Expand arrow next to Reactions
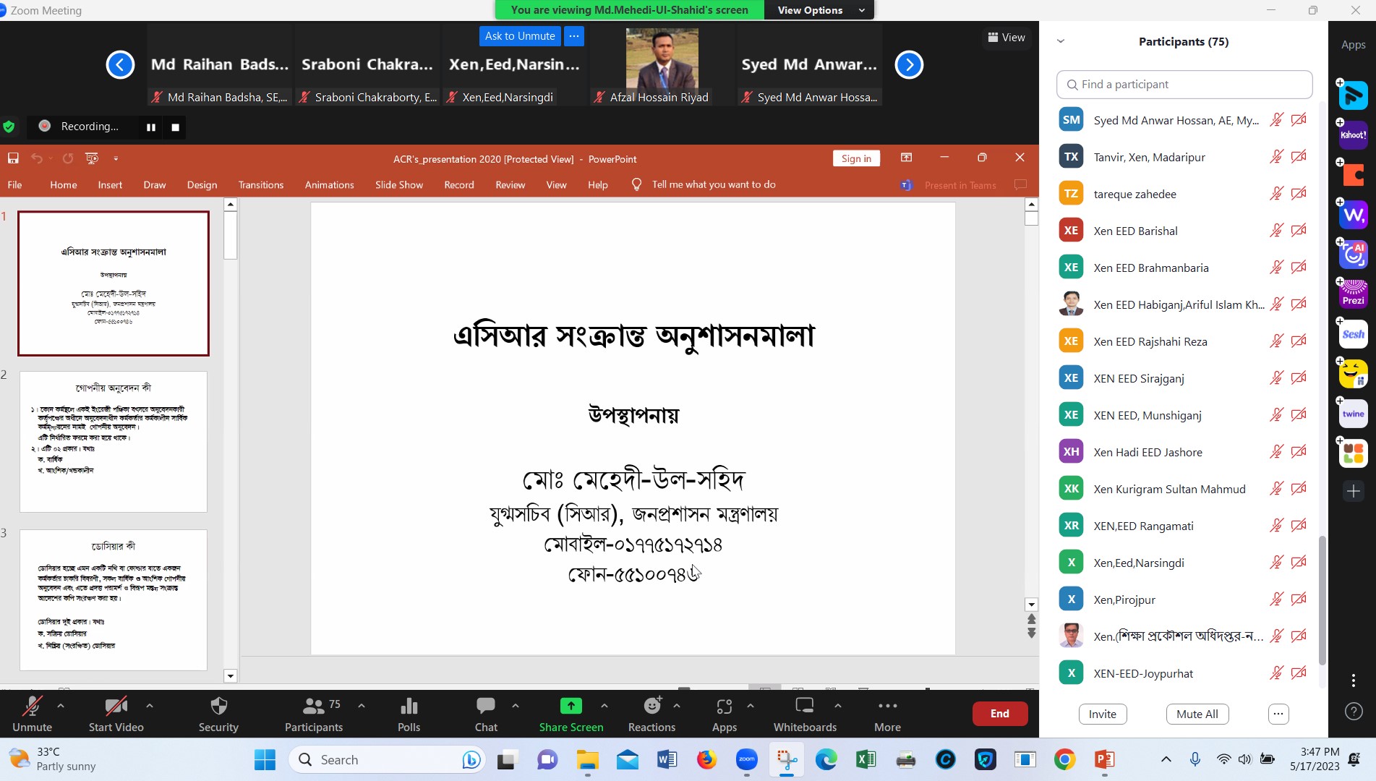 677,705
